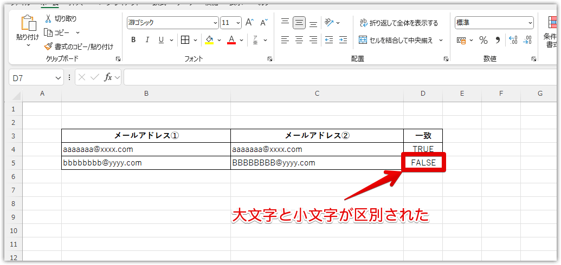Select column C header
561x265 pixels.
point(317,94)
